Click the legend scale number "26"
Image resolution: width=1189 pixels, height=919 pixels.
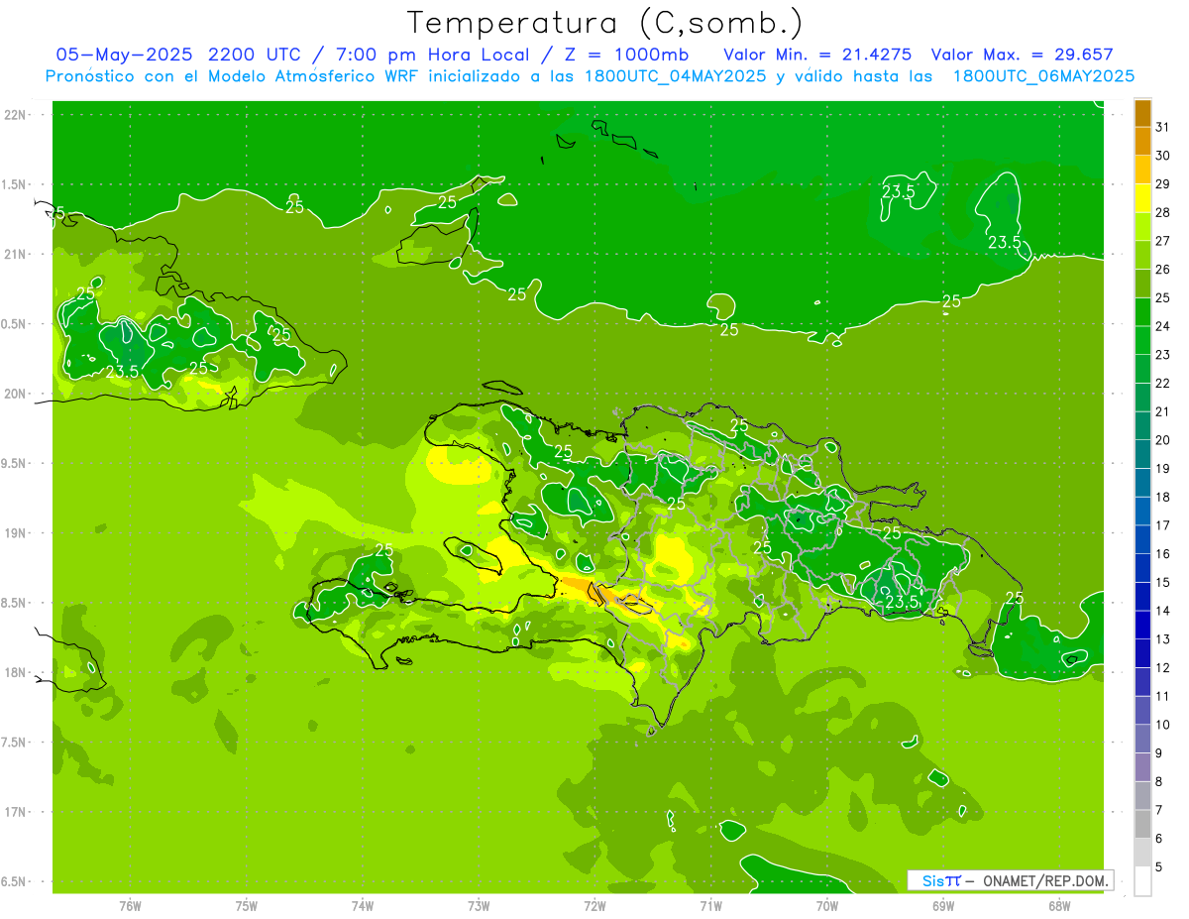[1163, 269]
